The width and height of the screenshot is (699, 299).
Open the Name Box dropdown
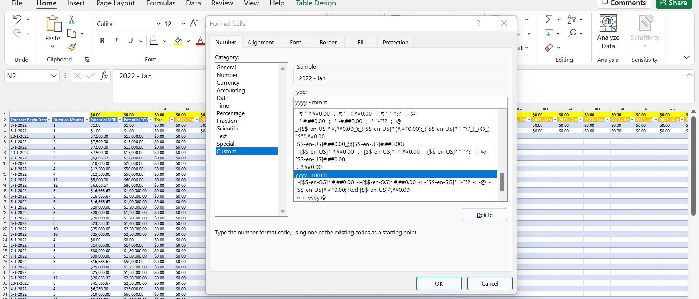click(54, 76)
